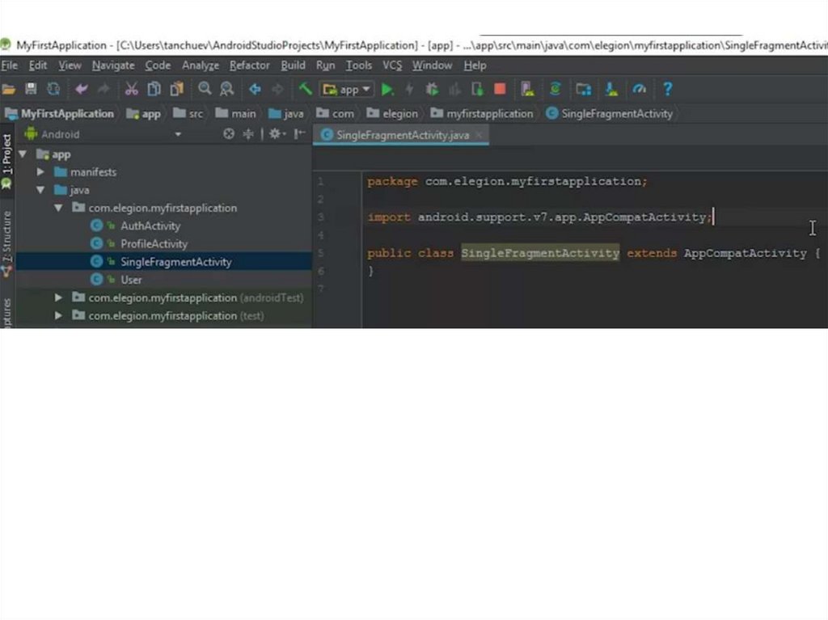Open the Refactor menu
The height and width of the screenshot is (620, 828).
tap(249, 65)
